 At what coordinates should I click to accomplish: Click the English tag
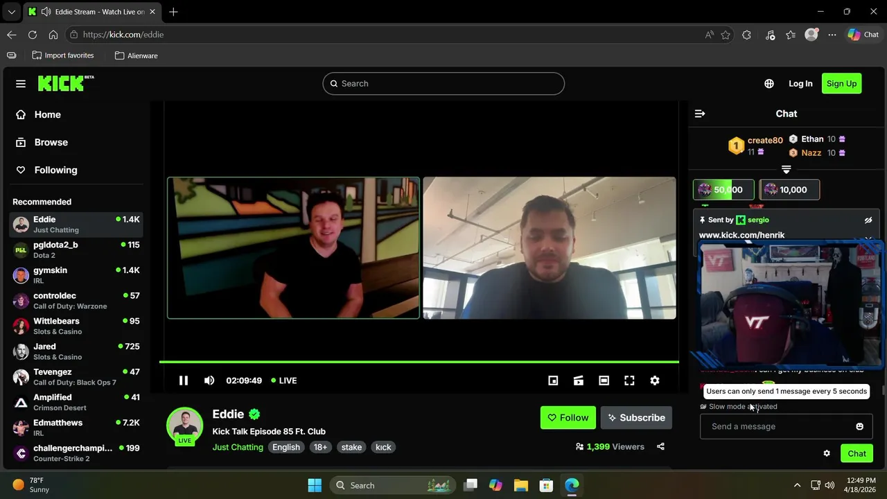[286, 448]
